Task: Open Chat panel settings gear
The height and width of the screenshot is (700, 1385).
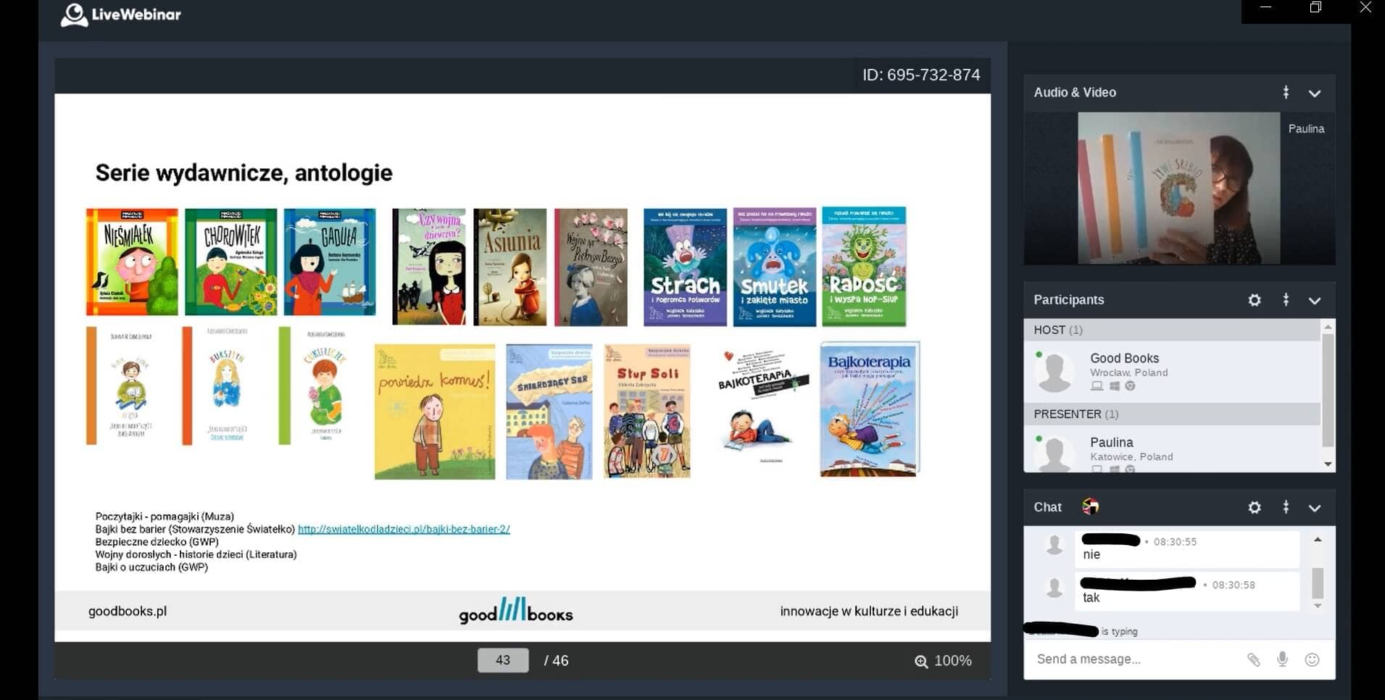Action: pos(1255,507)
